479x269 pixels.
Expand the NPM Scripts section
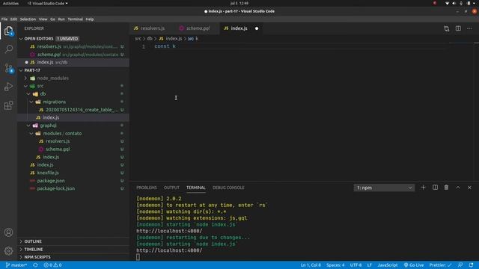[37, 257]
